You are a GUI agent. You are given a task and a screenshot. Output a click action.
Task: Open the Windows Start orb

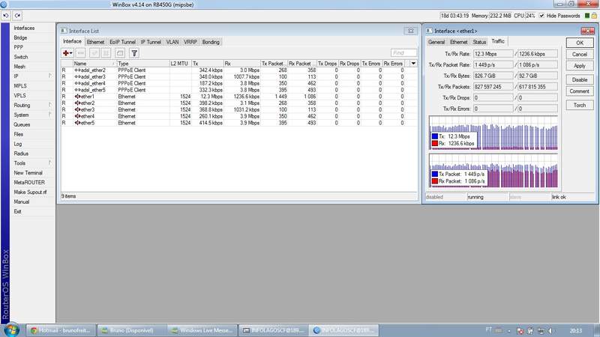[x=11, y=330]
